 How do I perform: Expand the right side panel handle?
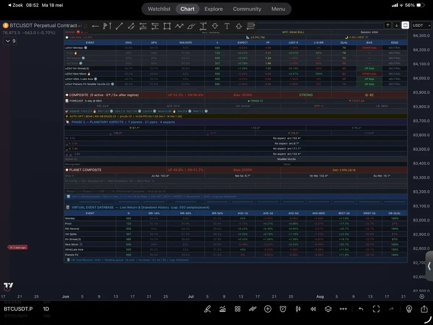[x=429, y=266]
